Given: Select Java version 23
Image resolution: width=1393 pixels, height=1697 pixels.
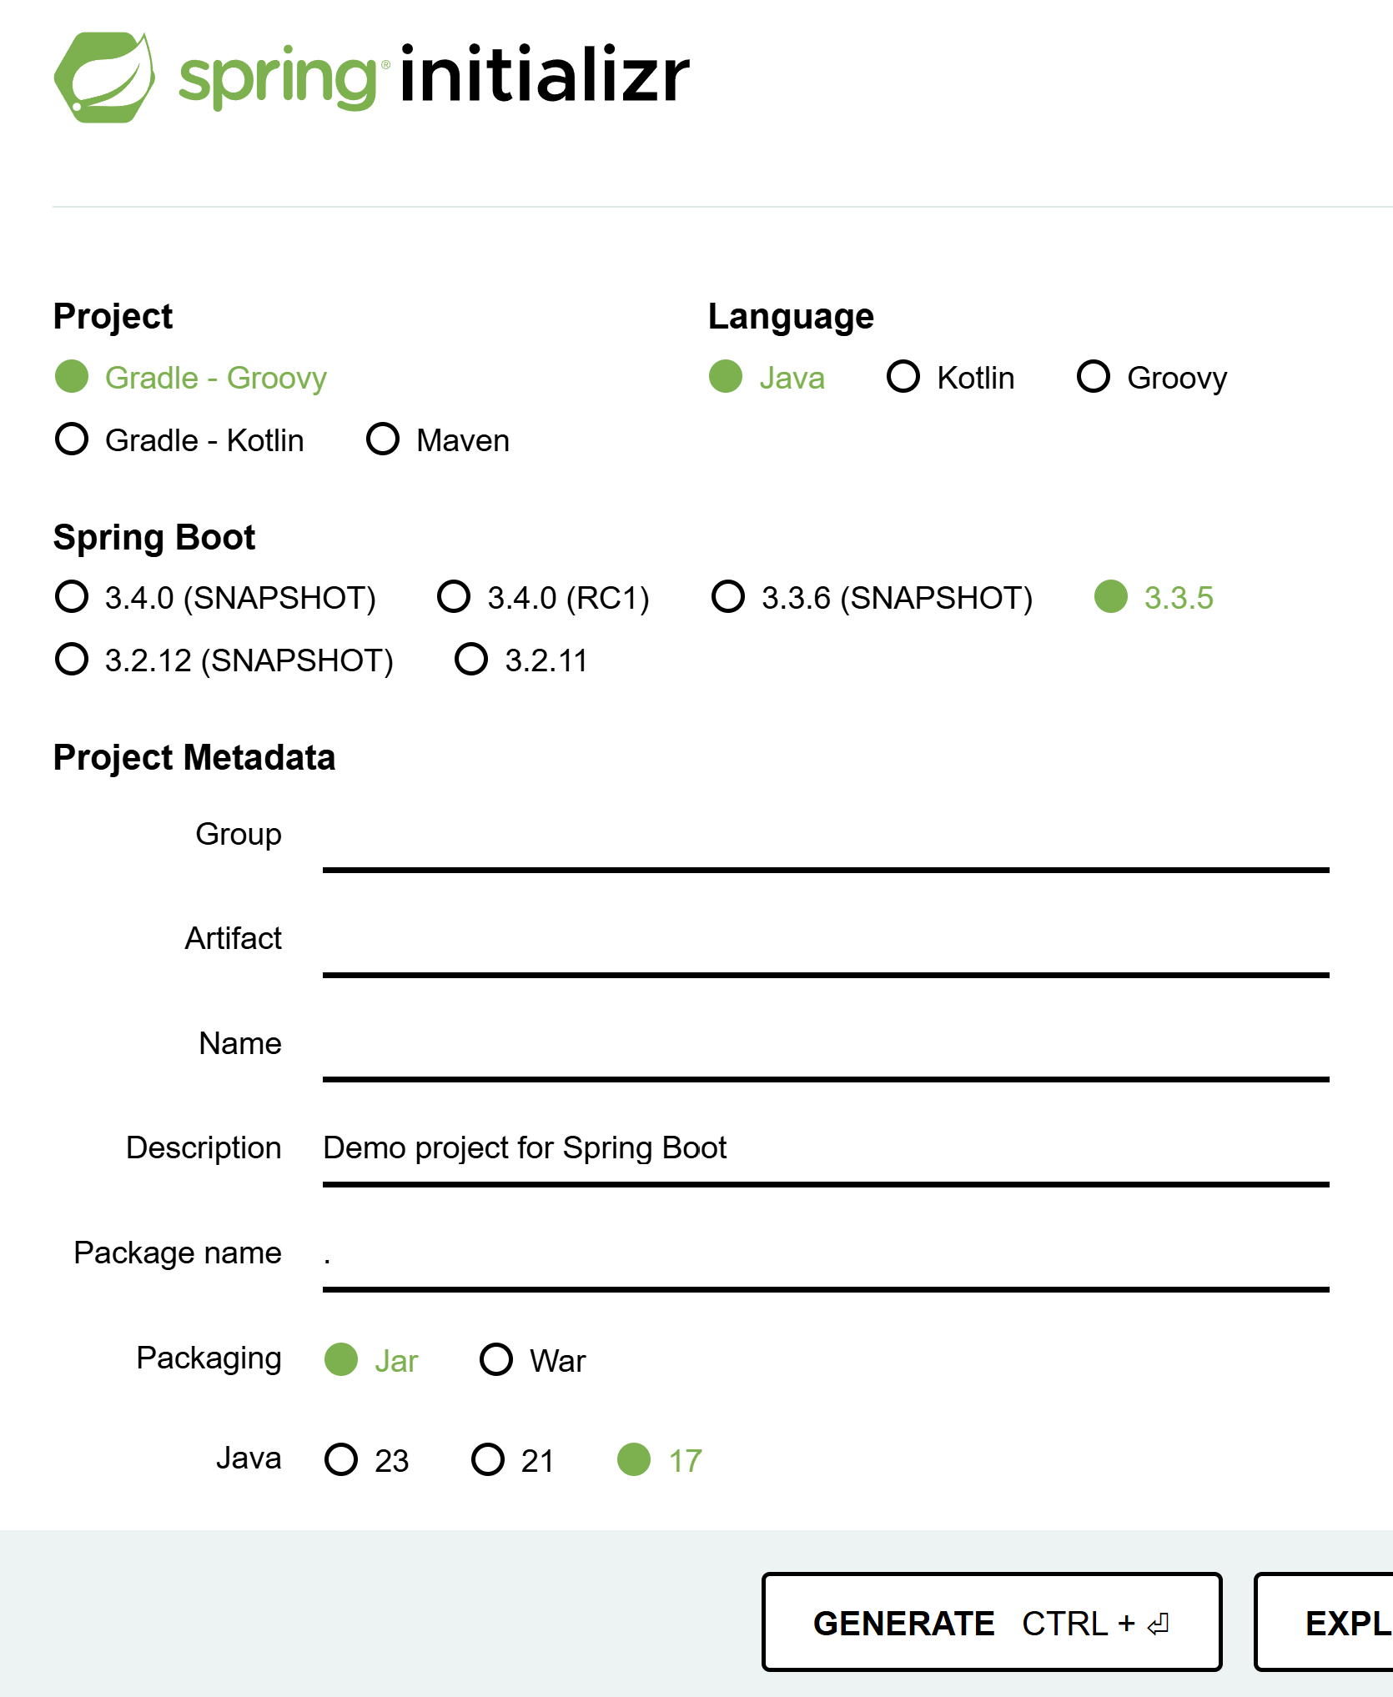Looking at the screenshot, I should (342, 1460).
